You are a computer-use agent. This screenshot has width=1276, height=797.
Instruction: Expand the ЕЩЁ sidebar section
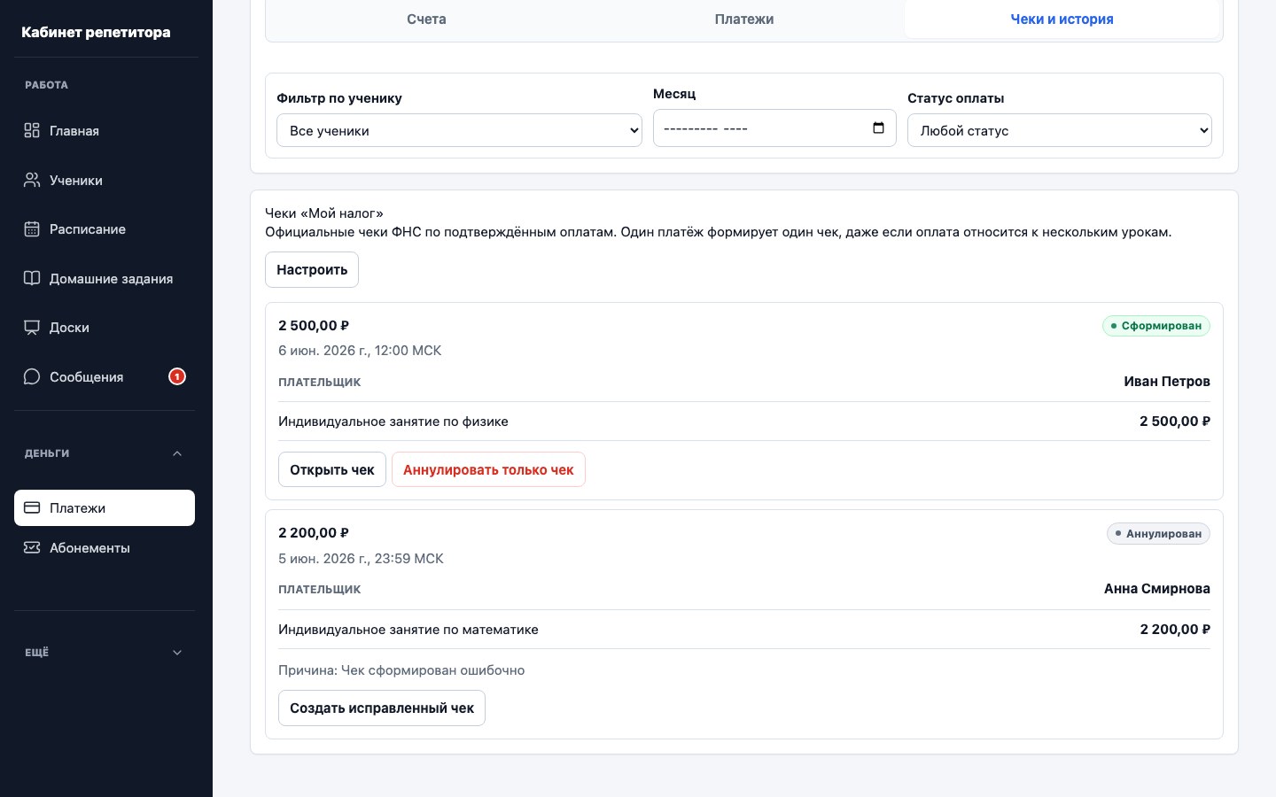pyautogui.click(x=177, y=653)
